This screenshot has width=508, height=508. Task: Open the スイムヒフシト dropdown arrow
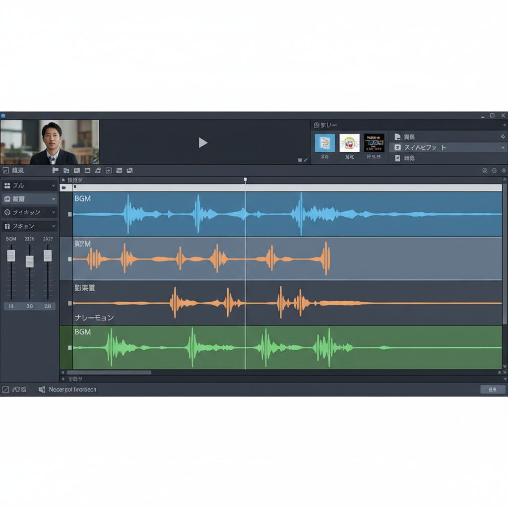503,147
